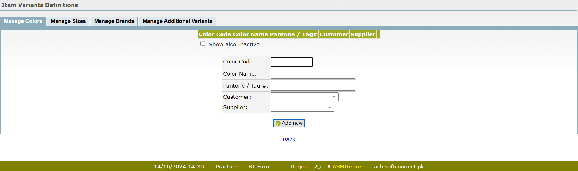Open the Manage Sizes tab
The image size is (578, 171).
pyautogui.click(x=68, y=21)
